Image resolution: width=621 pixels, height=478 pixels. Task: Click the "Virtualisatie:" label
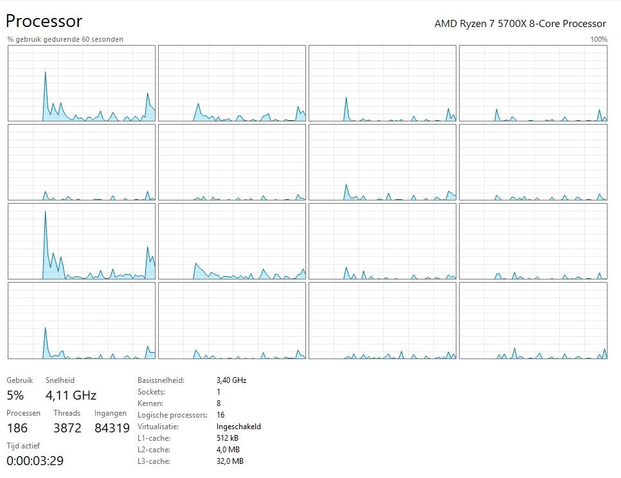pos(158,427)
